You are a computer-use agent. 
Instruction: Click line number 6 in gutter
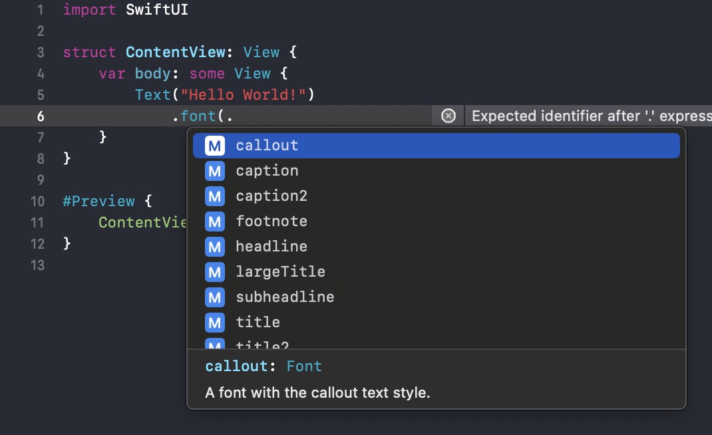[41, 116]
